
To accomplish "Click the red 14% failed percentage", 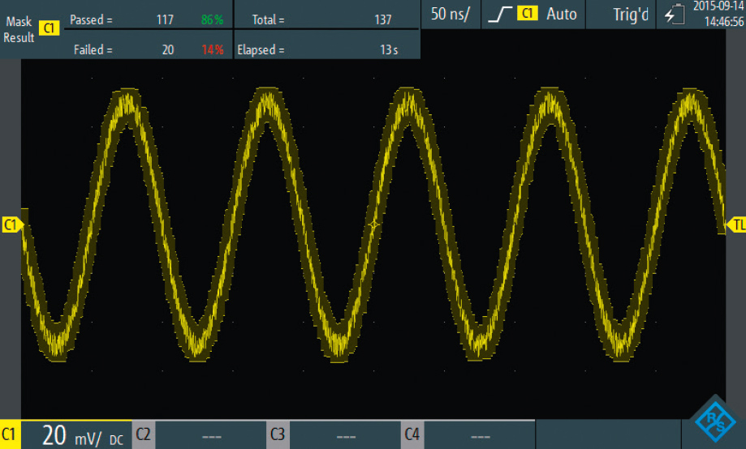I will click(213, 50).
